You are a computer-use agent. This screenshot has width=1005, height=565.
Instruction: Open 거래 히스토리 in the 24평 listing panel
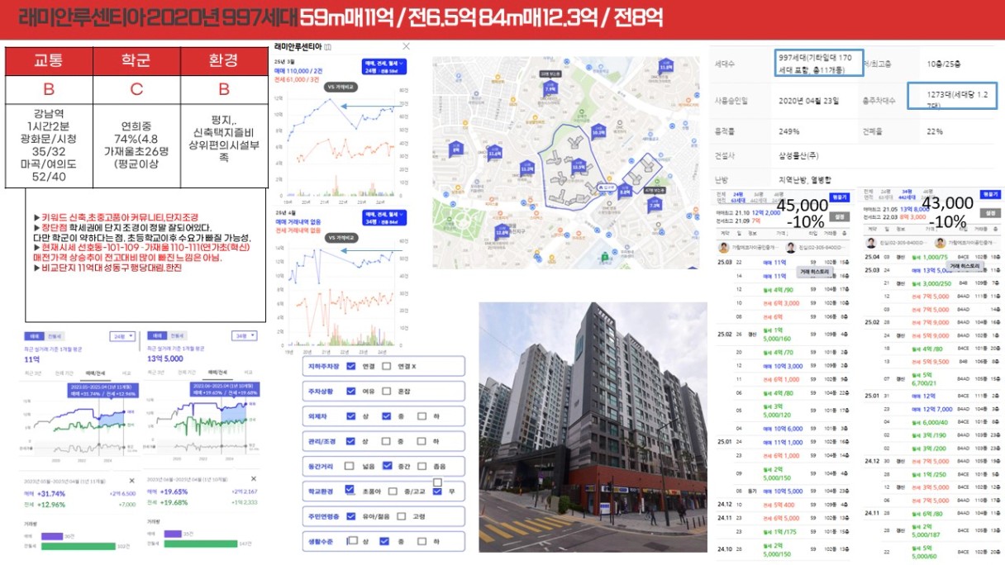(x=814, y=272)
